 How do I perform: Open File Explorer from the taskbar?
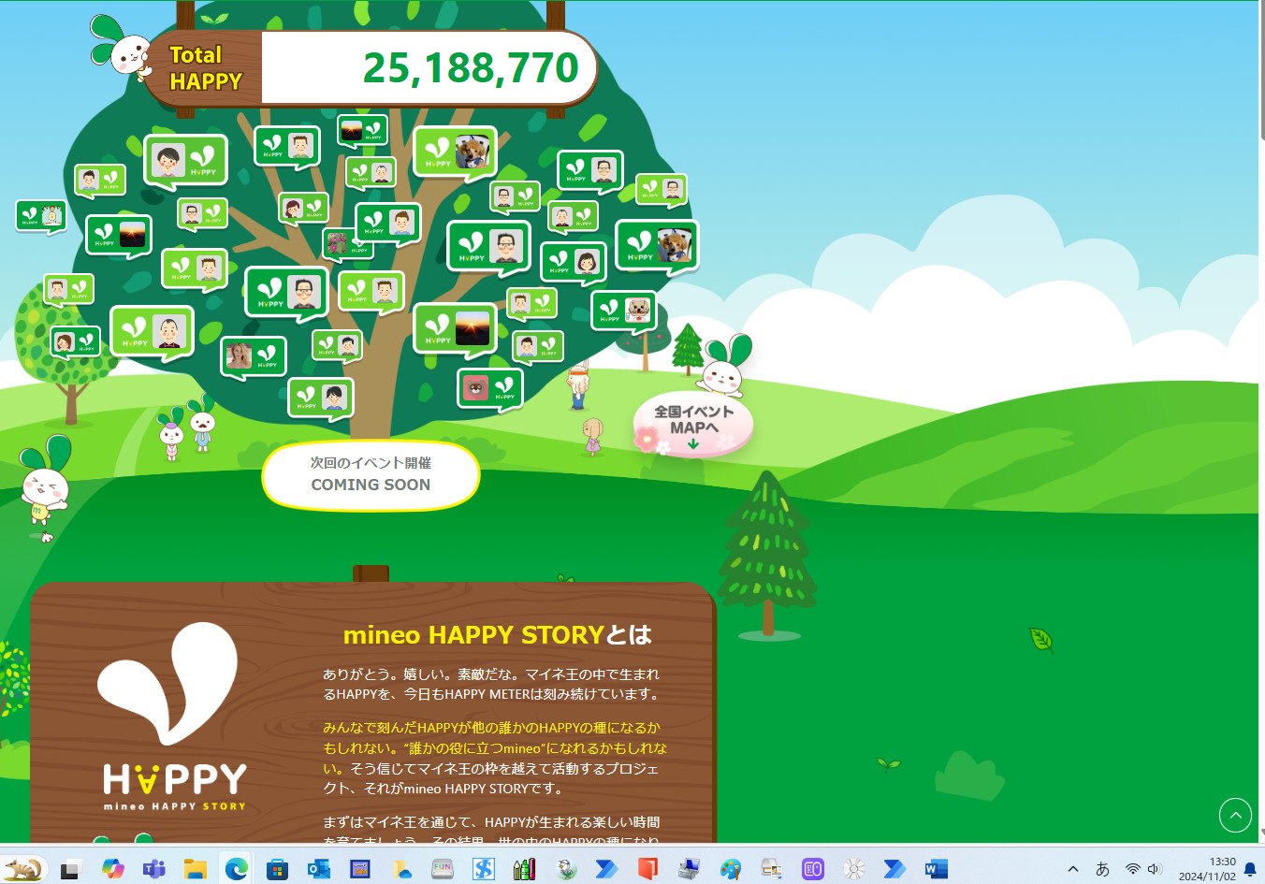pyautogui.click(x=195, y=869)
